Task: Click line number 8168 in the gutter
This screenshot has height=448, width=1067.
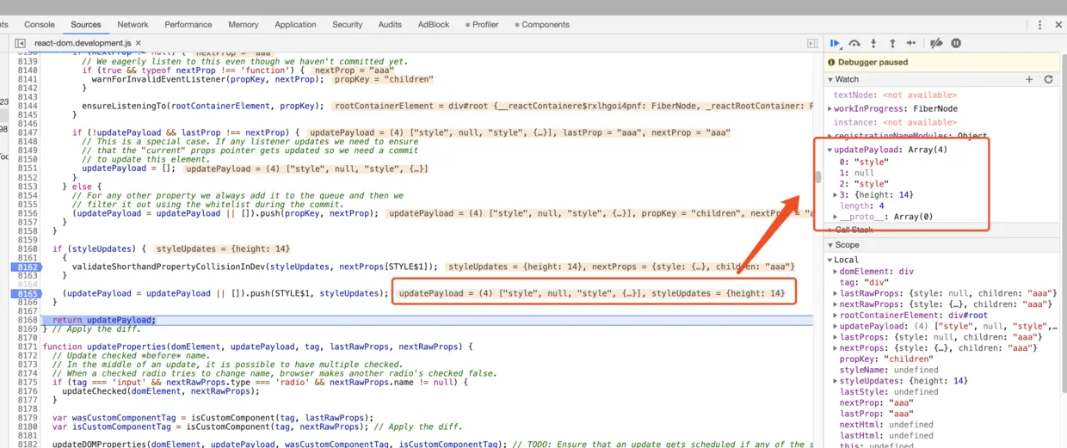Action: point(26,321)
